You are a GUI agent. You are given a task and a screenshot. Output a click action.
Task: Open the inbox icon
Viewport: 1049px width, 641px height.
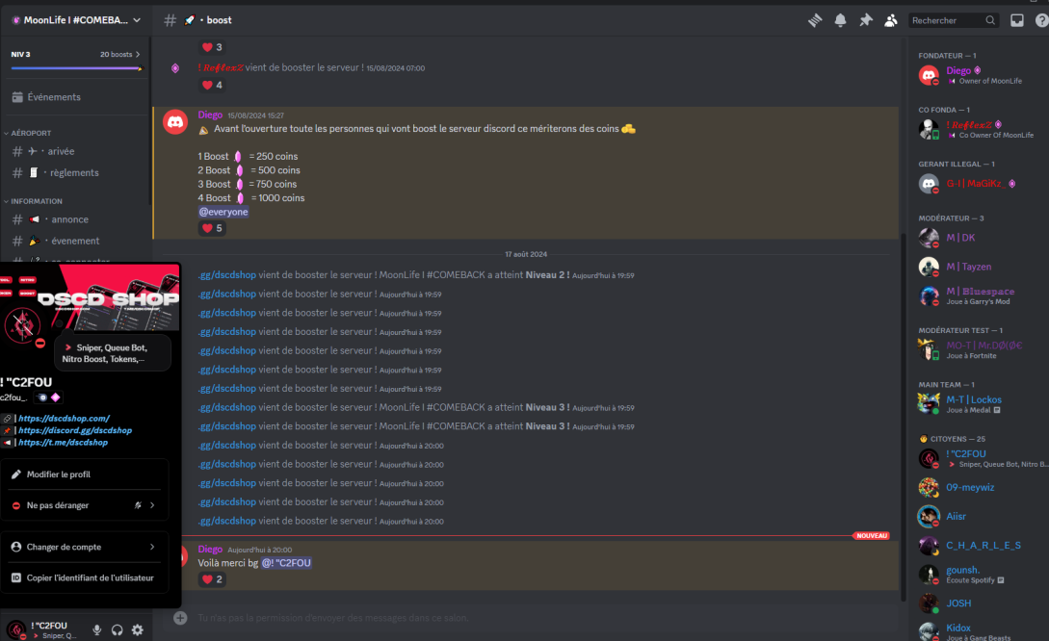click(1017, 20)
